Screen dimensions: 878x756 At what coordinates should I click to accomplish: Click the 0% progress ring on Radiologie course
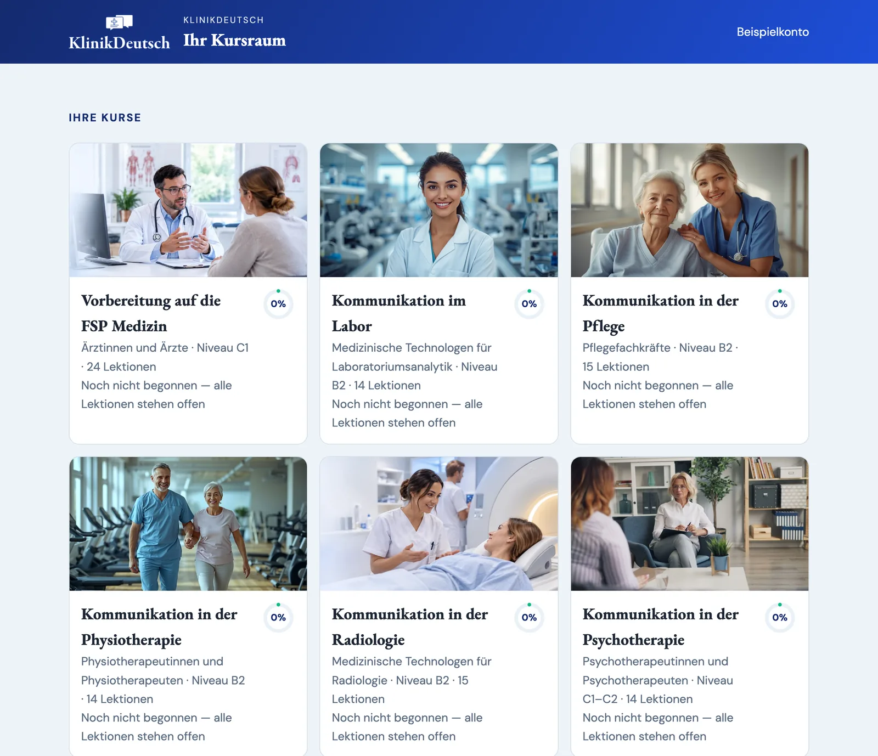coord(529,618)
